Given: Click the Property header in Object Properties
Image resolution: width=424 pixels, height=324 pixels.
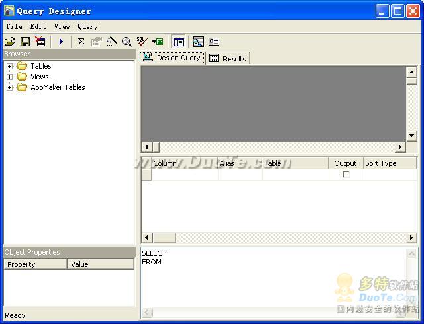Looking at the screenshot, I should 35,264.
